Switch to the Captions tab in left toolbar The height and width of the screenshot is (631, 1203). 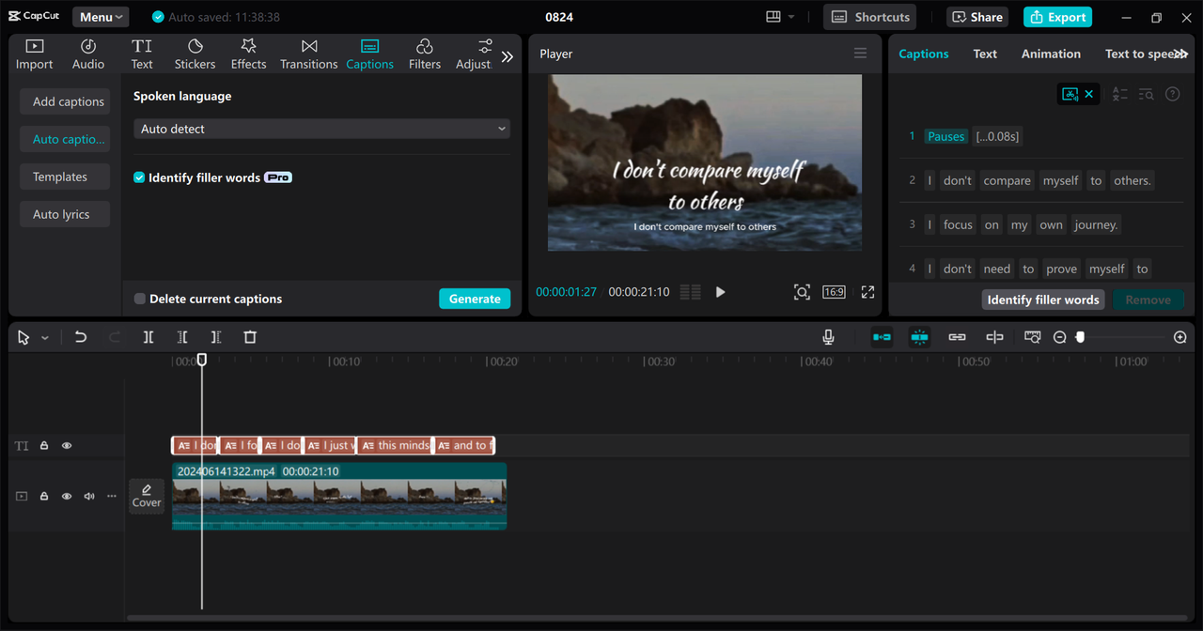(369, 54)
